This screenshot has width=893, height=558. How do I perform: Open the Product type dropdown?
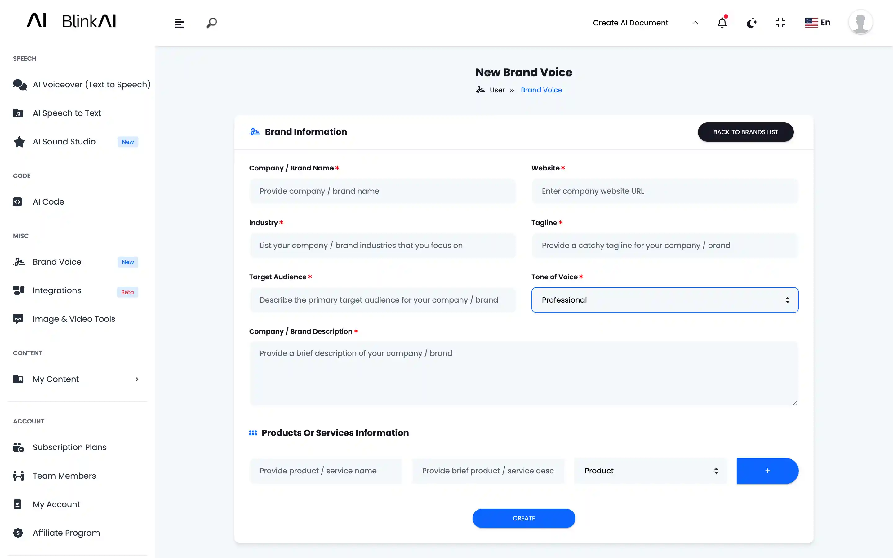pyautogui.click(x=650, y=471)
